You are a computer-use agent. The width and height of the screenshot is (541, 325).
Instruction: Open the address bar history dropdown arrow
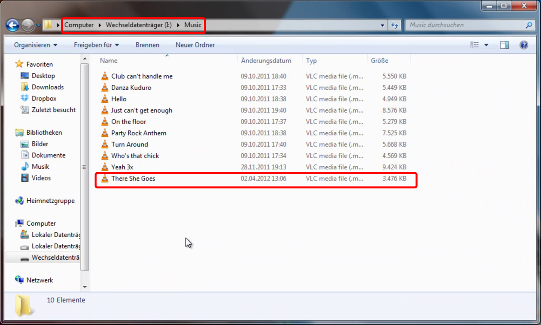pos(382,25)
